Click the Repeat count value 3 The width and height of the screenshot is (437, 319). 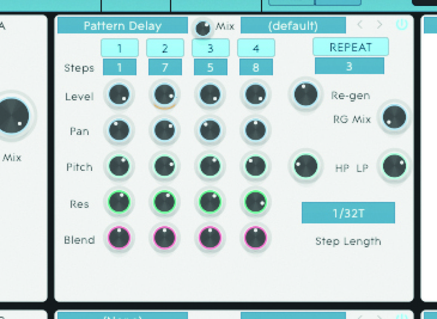click(350, 66)
